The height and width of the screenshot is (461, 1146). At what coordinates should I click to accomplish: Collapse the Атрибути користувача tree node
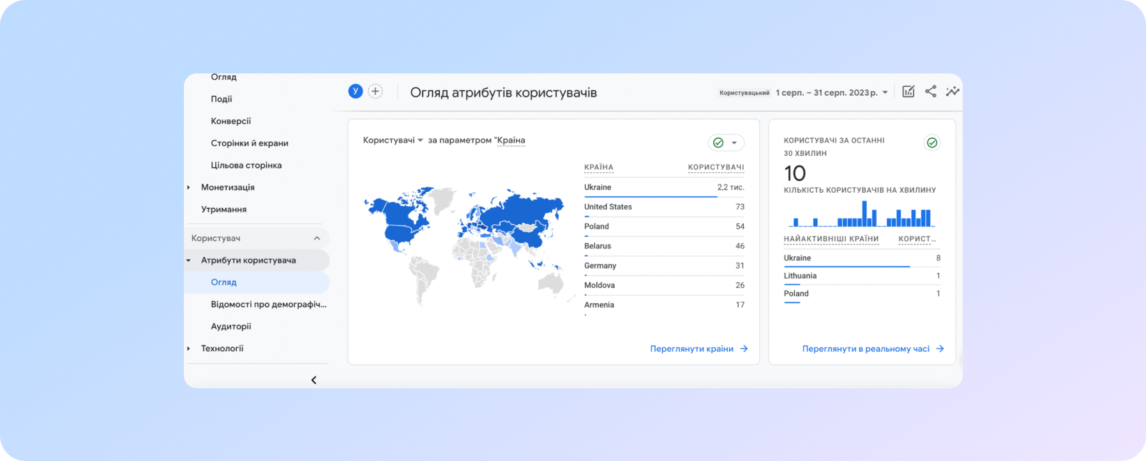[x=188, y=261]
